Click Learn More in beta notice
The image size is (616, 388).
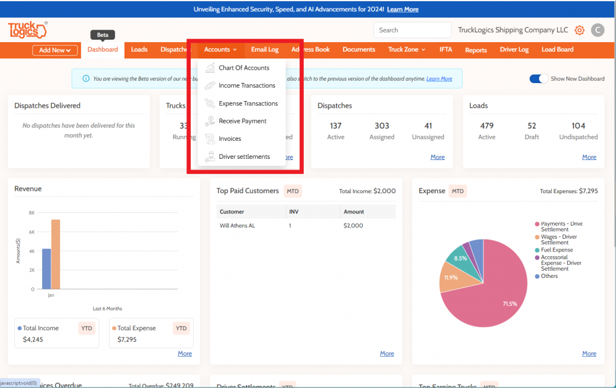439,79
